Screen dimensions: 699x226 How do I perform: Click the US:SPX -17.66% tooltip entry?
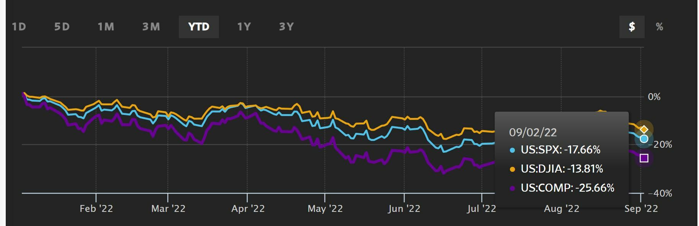(x=555, y=150)
